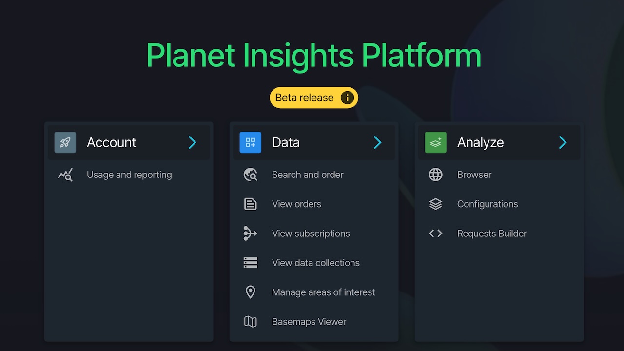Click the View data collections list icon

[x=250, y=262]
